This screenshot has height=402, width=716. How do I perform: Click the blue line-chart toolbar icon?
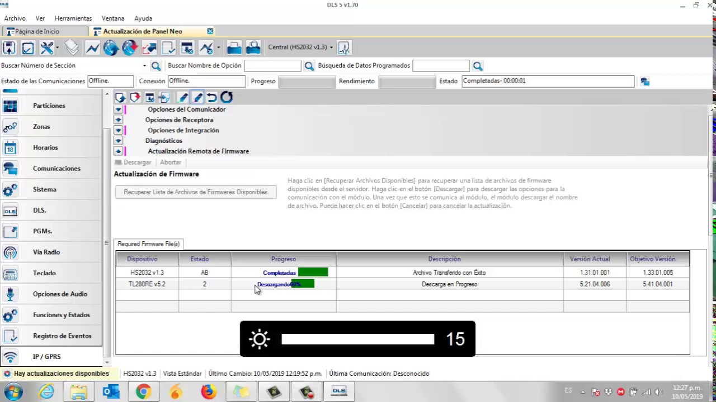click(92, 47)
